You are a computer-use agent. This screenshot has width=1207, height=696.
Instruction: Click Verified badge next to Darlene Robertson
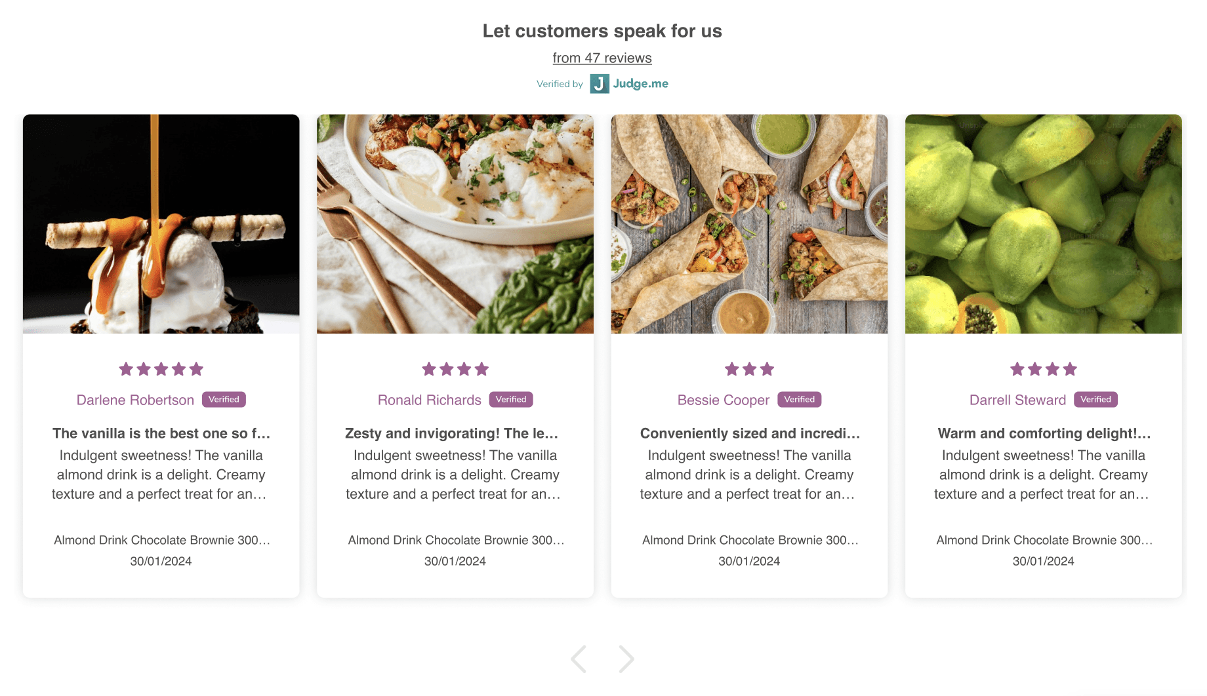(x=224, y=400)
